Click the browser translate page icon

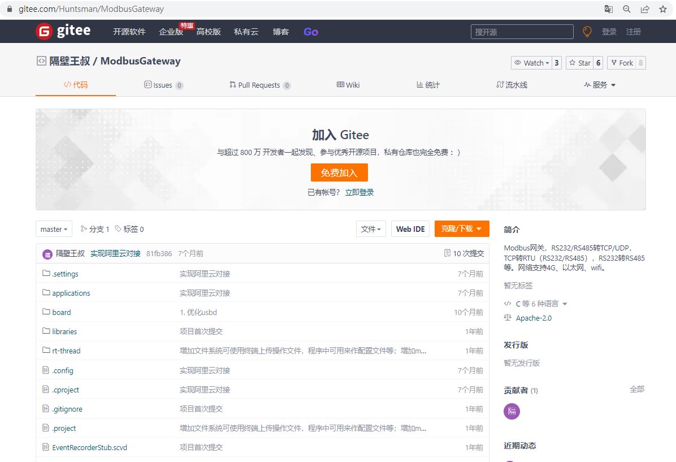click(609, 9)
